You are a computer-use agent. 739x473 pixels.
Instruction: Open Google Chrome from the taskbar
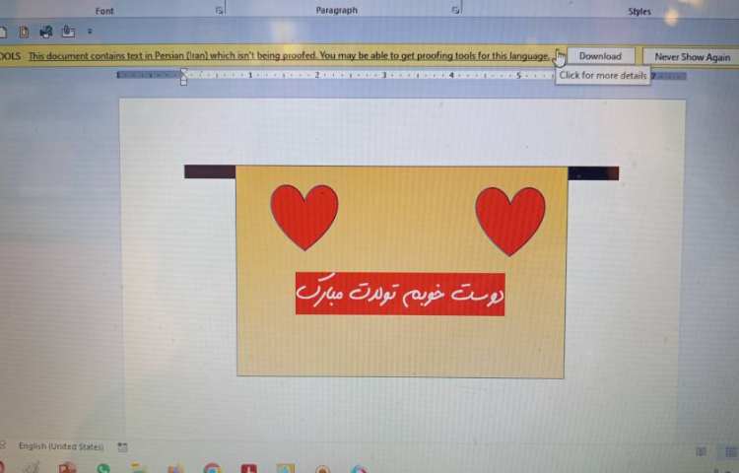[212, 469]
